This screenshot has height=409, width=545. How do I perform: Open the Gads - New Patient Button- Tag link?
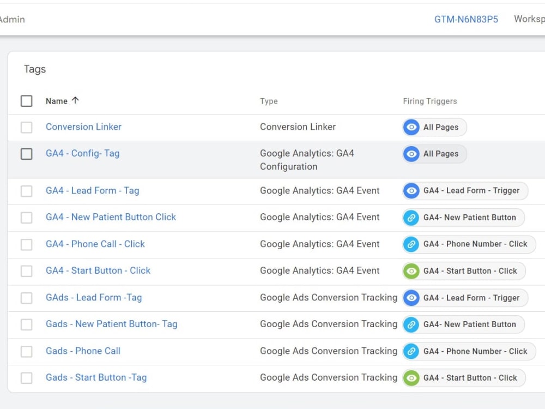pos(112,324)
